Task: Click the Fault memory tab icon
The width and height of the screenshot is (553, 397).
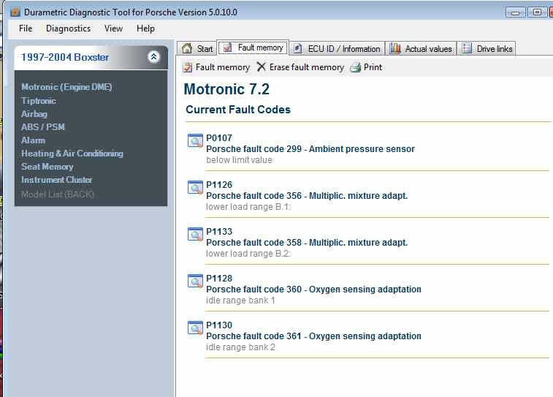Action: [227, 48]
